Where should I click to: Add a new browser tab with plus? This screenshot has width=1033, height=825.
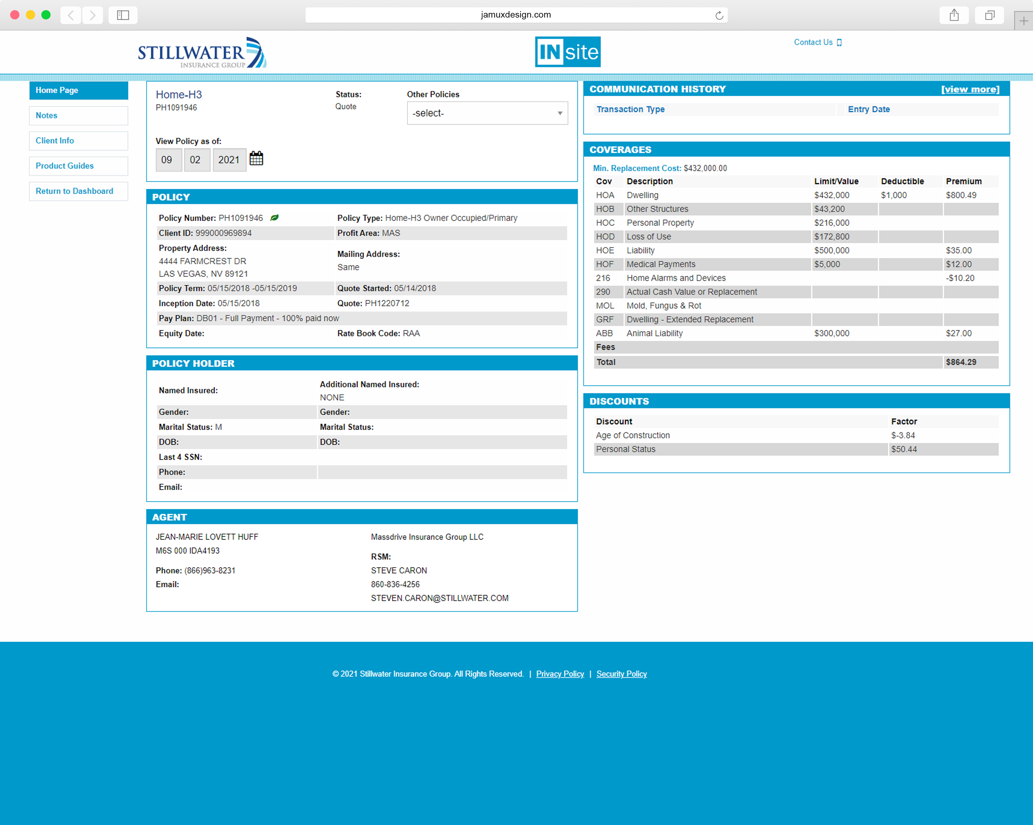[1023, 21]
